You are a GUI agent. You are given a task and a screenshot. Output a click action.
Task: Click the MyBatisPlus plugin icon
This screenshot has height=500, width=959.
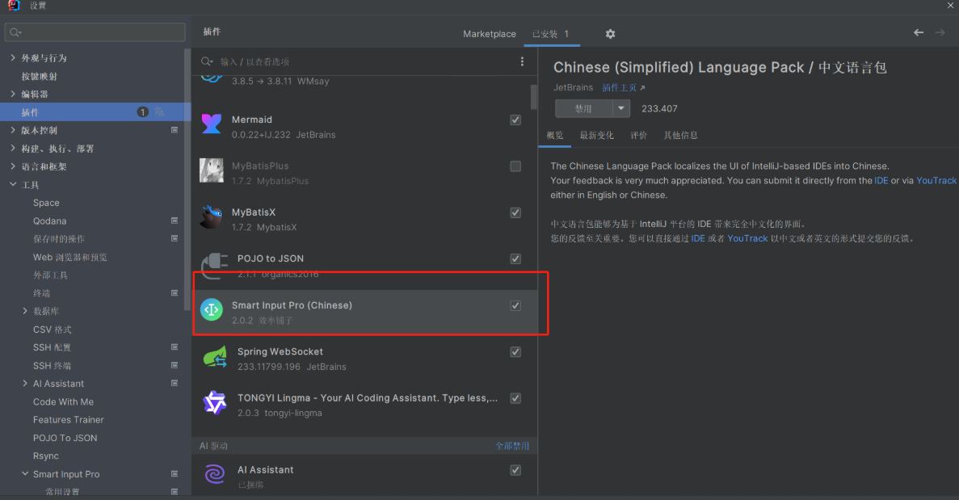pos(212,170)
